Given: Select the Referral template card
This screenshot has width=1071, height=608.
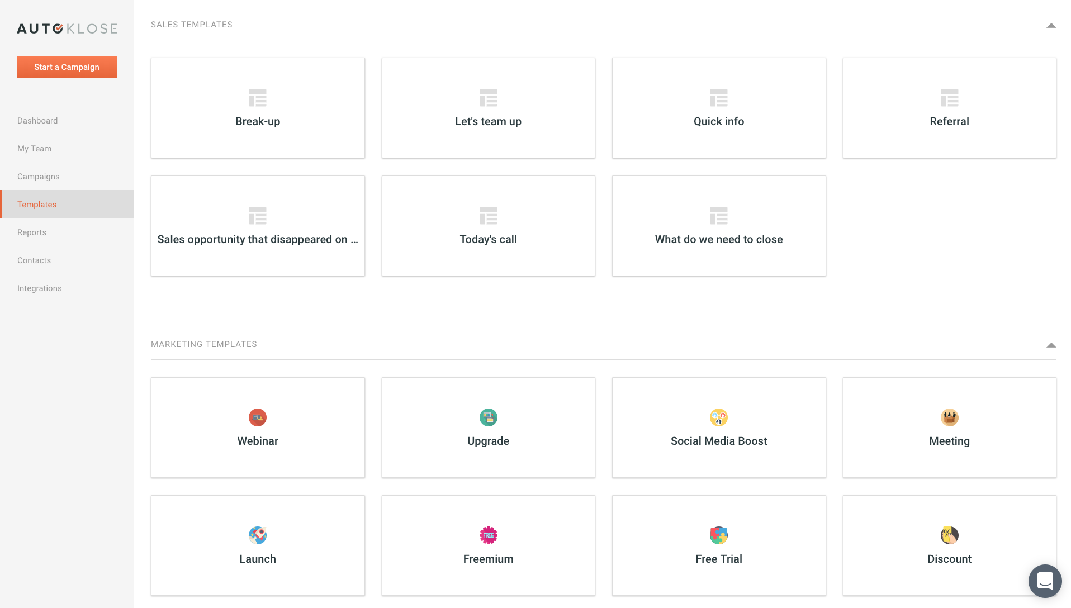Looking at the screenshot, I should point(949,108).
